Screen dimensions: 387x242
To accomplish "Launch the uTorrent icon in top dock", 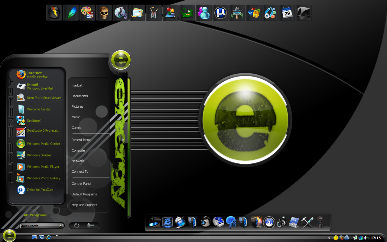I will (x=220, y=13).
